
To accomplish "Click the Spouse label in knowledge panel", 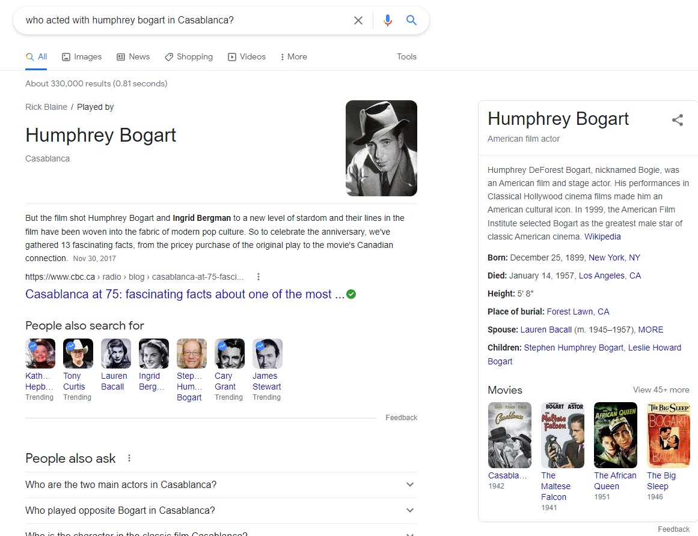I will pyautogui.click(x=503, y=330).
